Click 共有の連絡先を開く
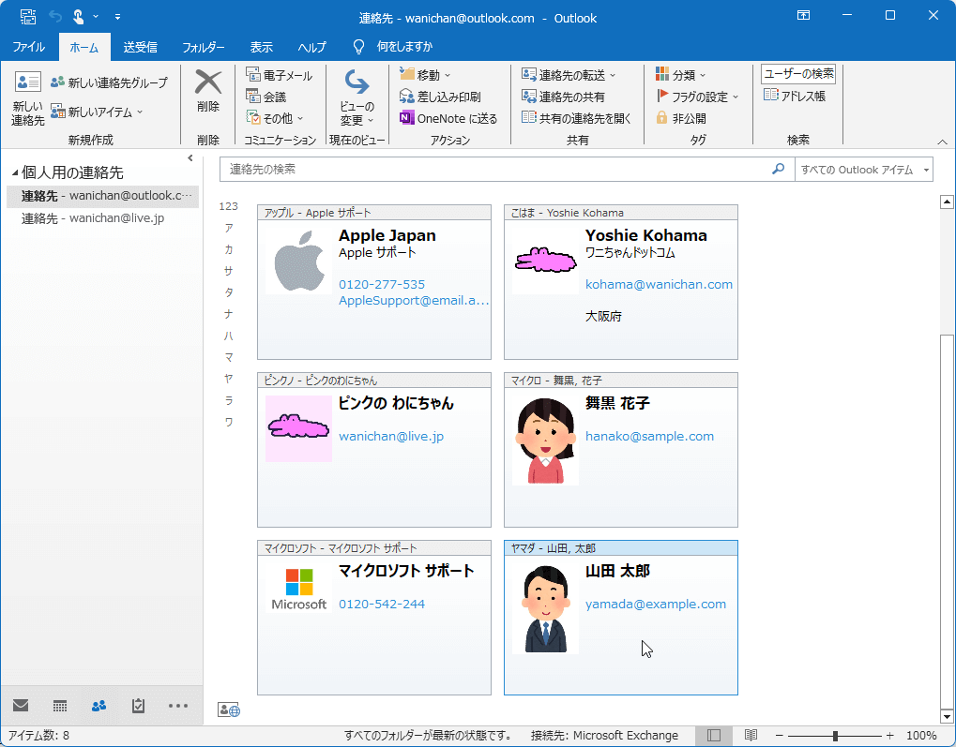Screen dimensions: 956x747 point(577,117)
